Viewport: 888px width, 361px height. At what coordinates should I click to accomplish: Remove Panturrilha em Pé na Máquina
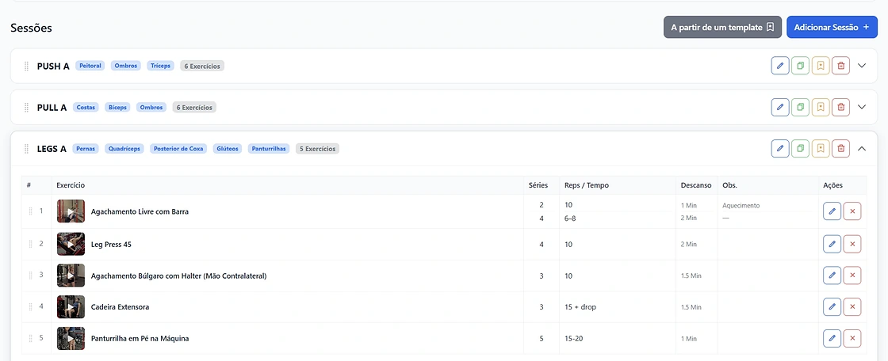coord(852,338)
